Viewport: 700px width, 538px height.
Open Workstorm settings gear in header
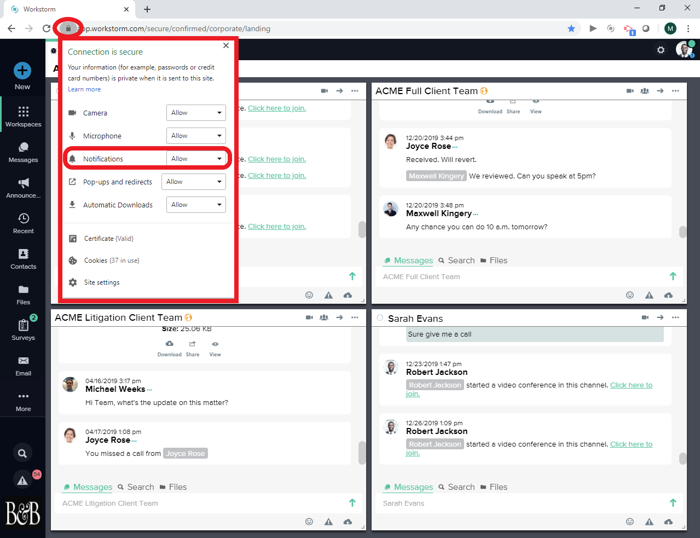[x=661, y=50]
